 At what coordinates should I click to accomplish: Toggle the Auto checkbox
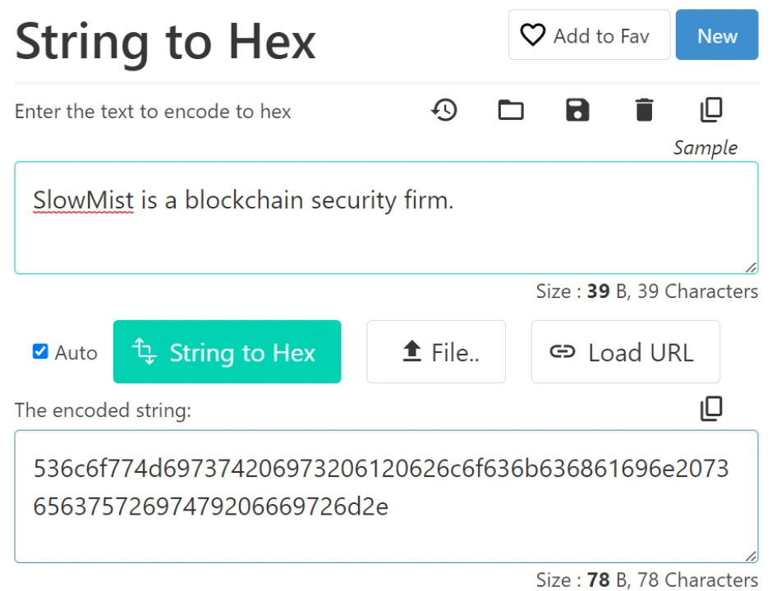[x=40, y=352]
